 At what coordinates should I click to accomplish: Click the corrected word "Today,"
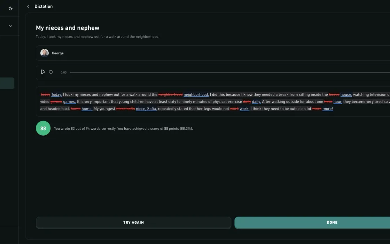coord(56,94)
